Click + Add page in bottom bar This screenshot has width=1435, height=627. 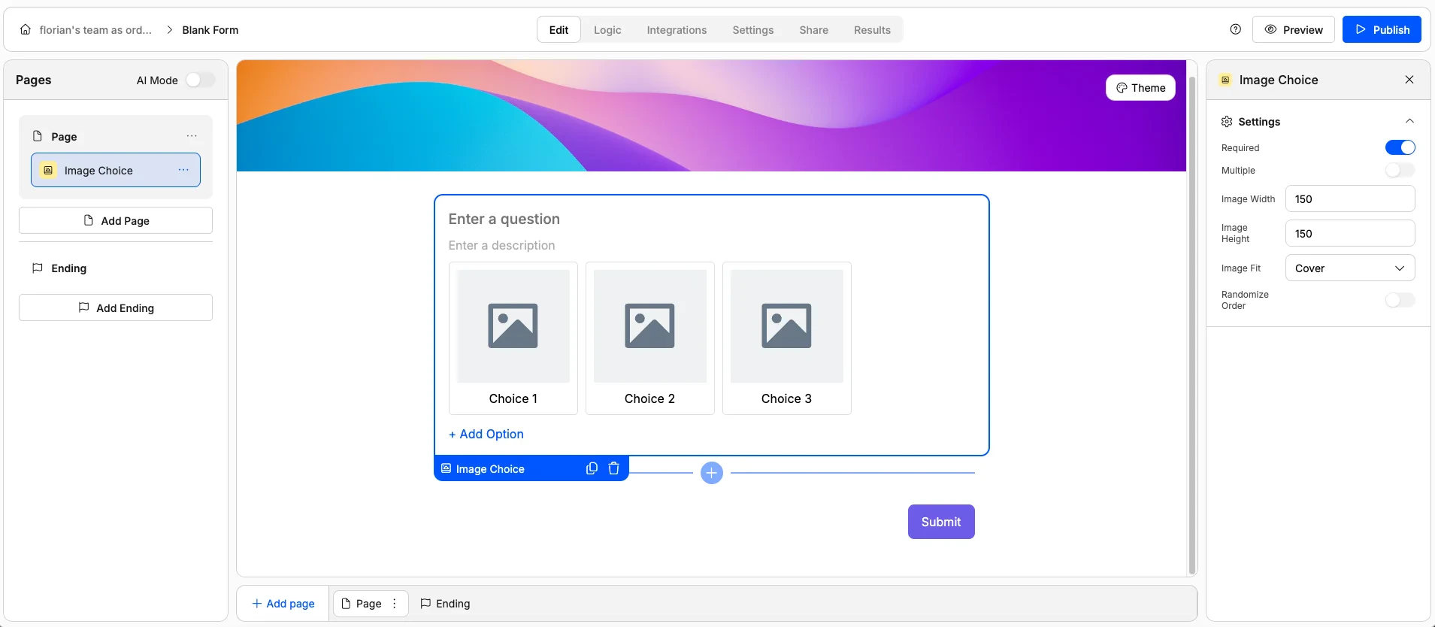click(x=283, y=604)
